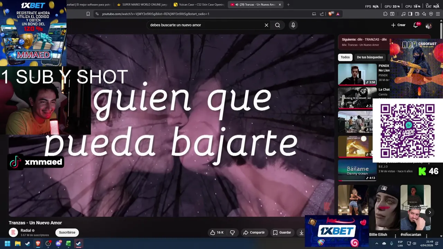Screen dimensions: 443x249
Task: Open the YouTube notifications bell
Action: [x=416, y=25]
